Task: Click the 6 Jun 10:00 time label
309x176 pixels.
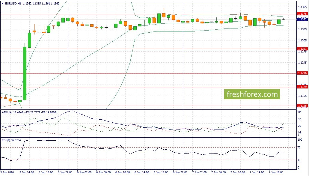Action: coord(123,172)
